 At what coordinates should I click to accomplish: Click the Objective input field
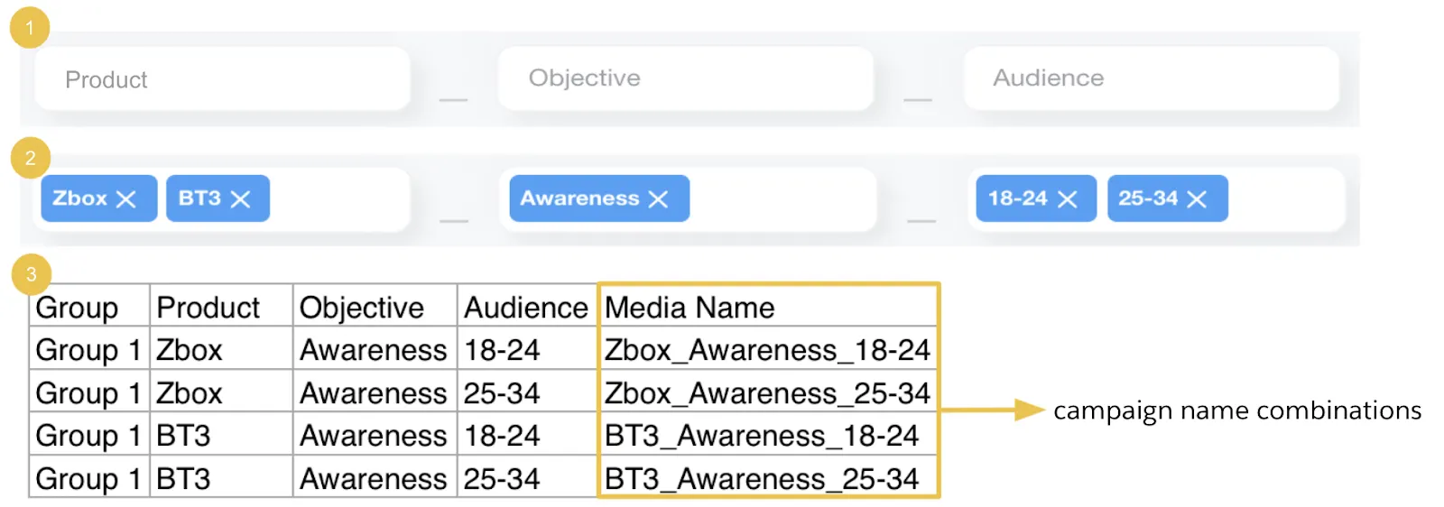point(686,78)
